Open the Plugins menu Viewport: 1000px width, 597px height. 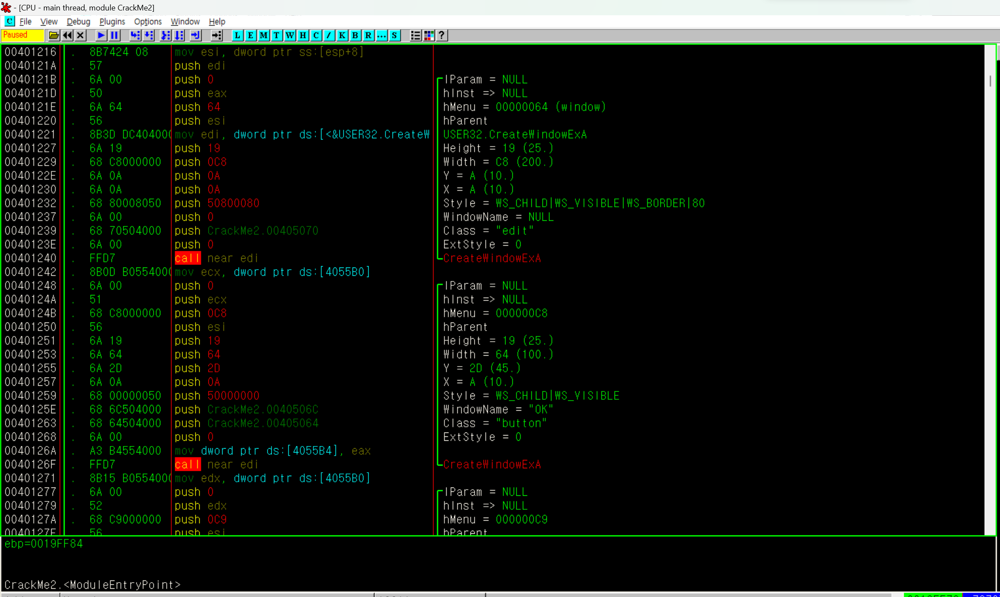(x=112, y=21)
